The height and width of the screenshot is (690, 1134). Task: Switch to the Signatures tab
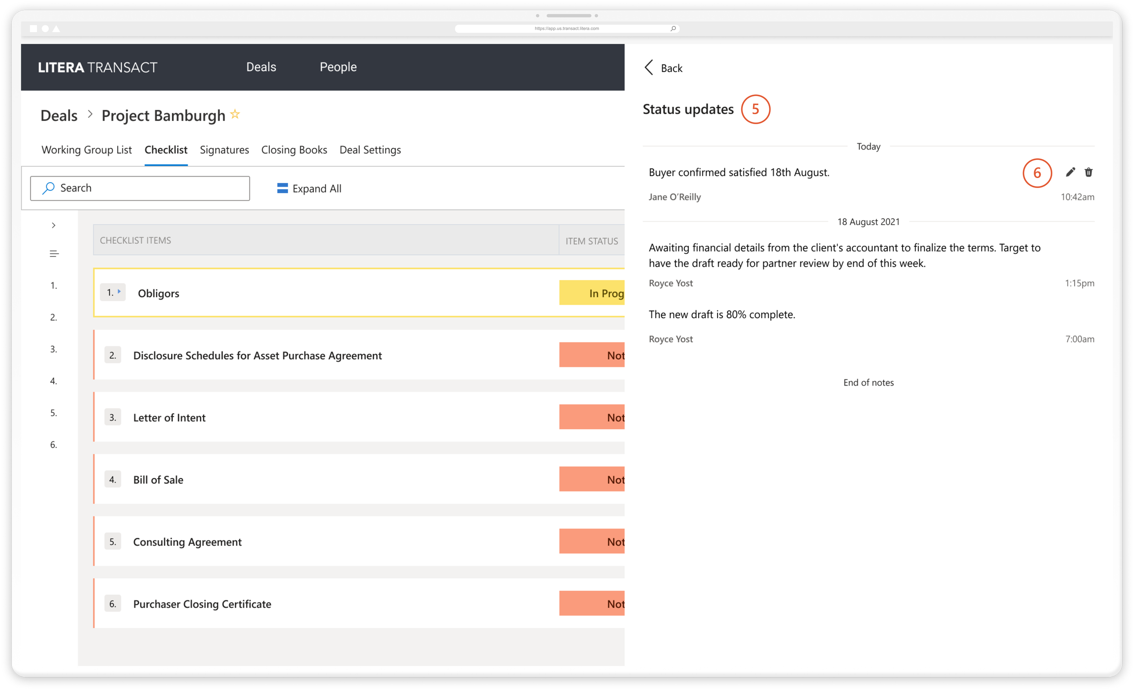[x=224, y=150]
